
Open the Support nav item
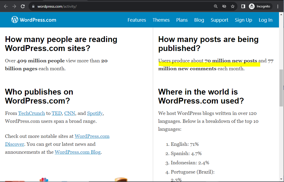click(x=219, y=20)
